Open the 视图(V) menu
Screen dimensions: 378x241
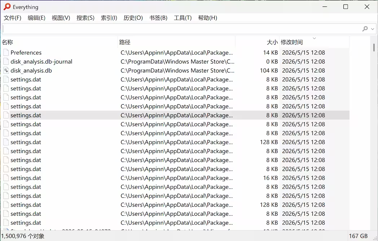(x=61, y=18)
